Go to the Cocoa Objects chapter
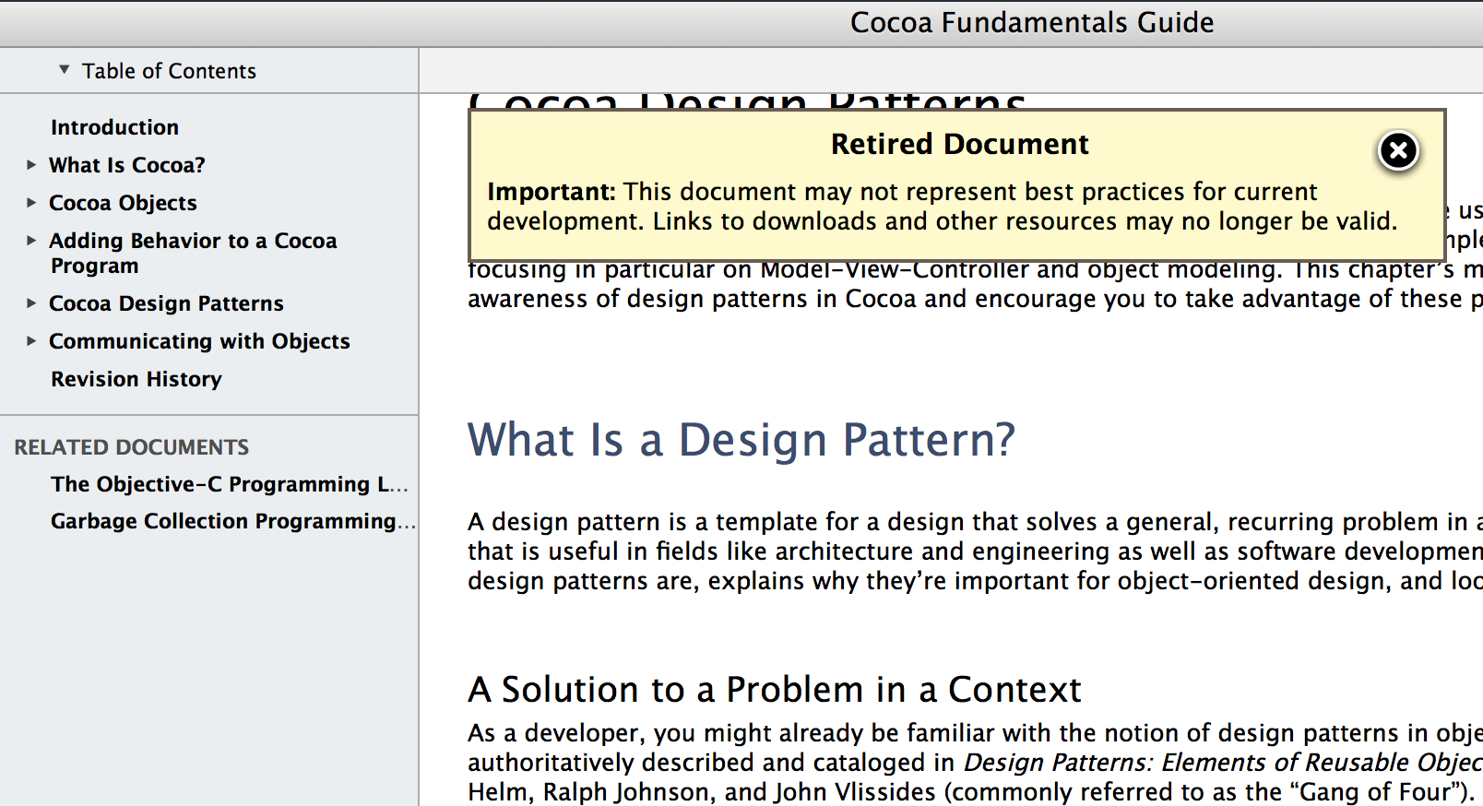Viewport: 1483px width, 806px height. click(x=123, y=203)
